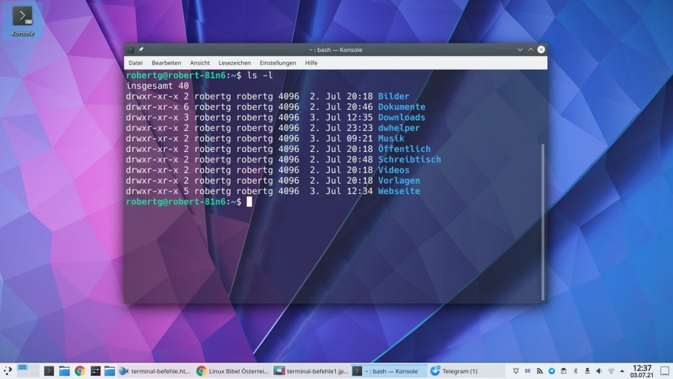Image resolution: width=673 pixels, height=379 pixels.
Task: Click the show desktop button in panel
Action: pyautogui.click(x=665, y=371)
